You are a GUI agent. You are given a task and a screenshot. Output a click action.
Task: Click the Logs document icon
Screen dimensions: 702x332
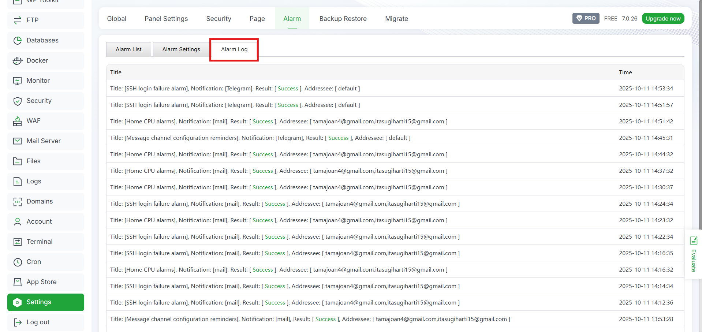point(17,181)
